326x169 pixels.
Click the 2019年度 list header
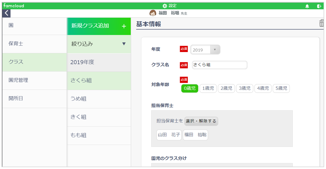(x=99, y=62)
